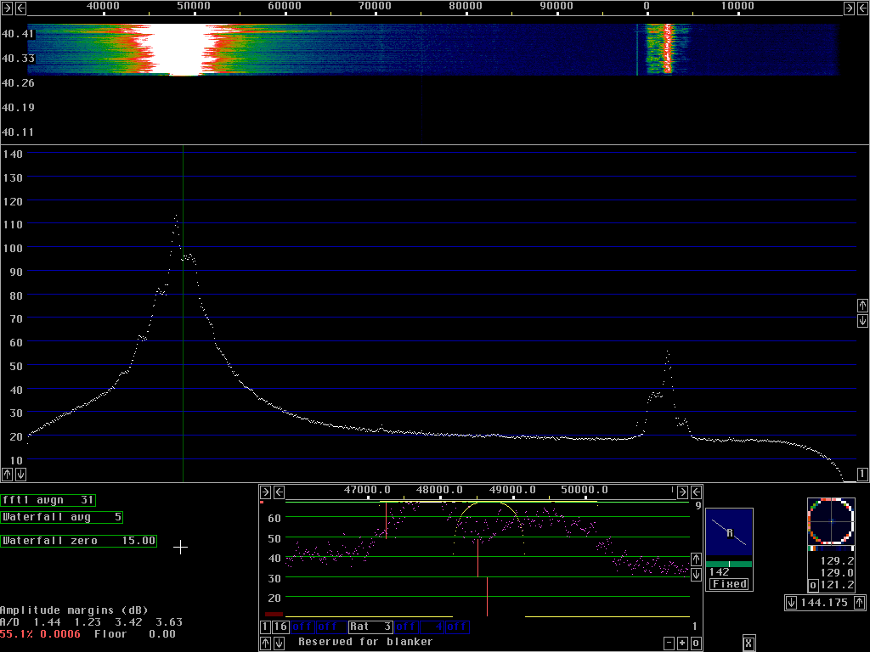Adjust green bar slider above 142
The image size is (870, 652).
(729, 564)
